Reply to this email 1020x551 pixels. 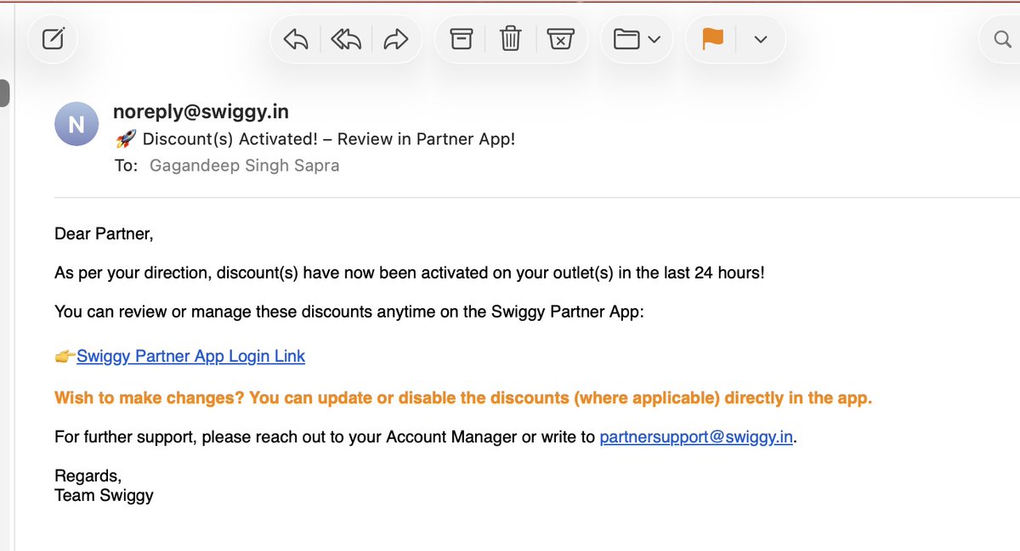click(295, 39)
